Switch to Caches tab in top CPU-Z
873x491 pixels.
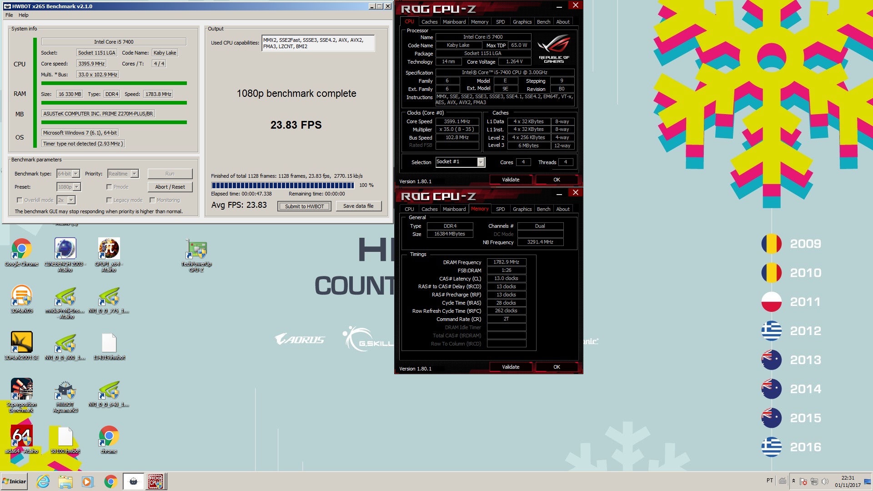429,22
